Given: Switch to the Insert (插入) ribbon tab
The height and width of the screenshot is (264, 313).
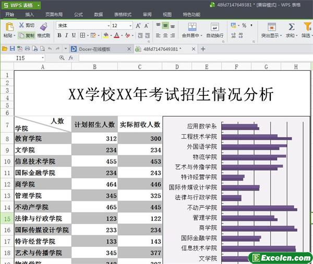Looking at the screenshot, I should click(x=30, y=15).
